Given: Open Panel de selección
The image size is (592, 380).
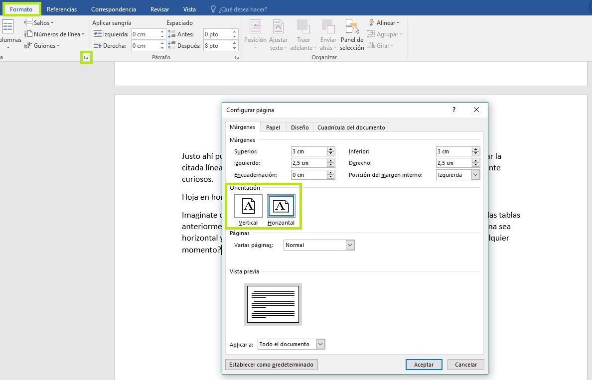Looking at the screenshot, I should [x=352, y=35].
